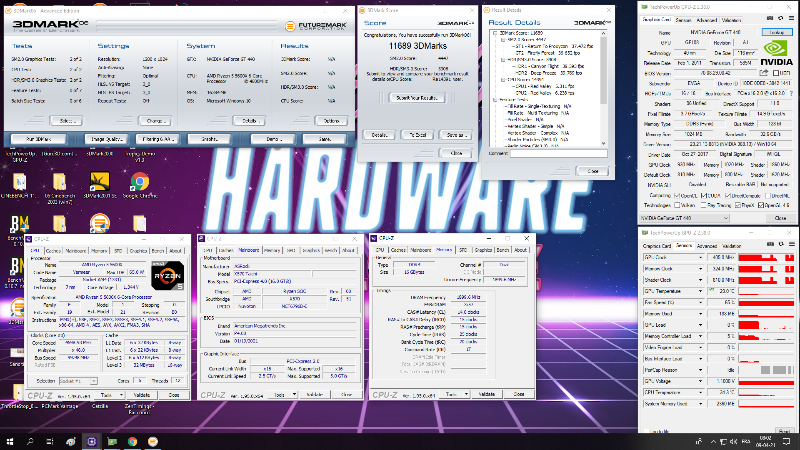Open the CINEBENCH_11 desktop folder
The width and height of the screenshot is (800, 450).
click(20, 185)
